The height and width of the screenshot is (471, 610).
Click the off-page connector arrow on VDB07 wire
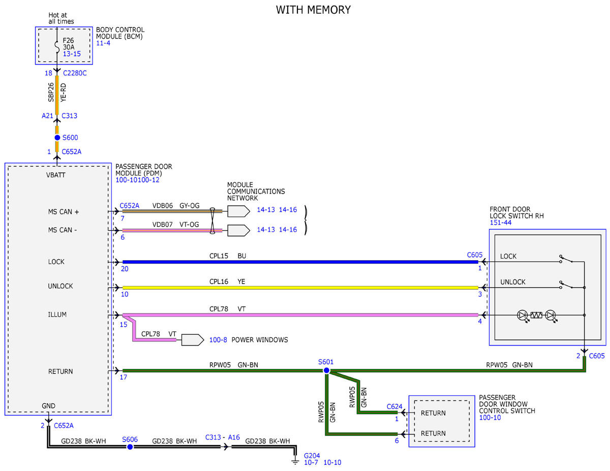tap(238, 231)
